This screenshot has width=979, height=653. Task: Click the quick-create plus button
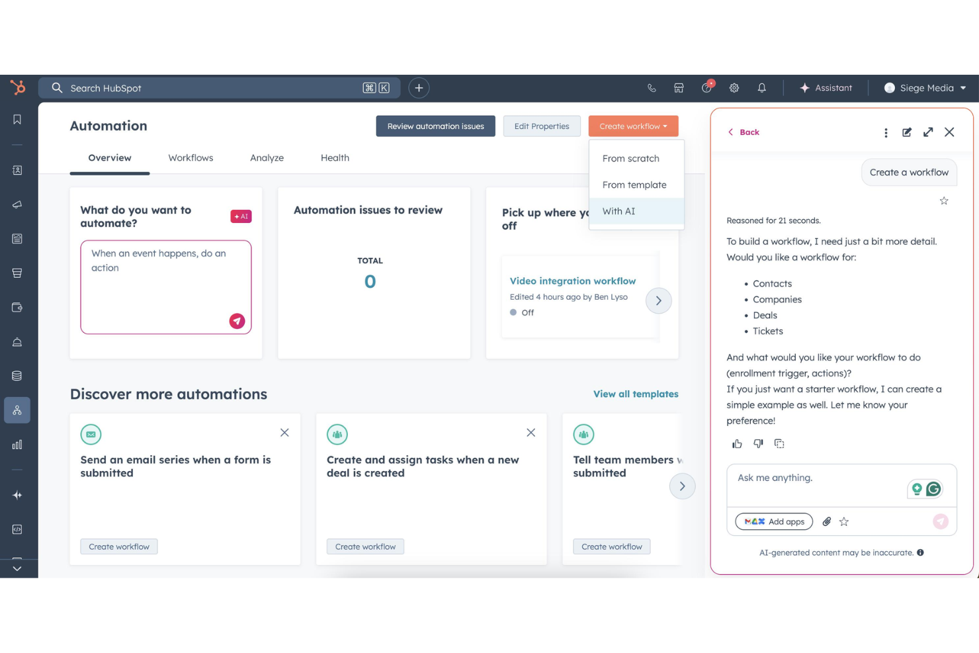point(419,88)
